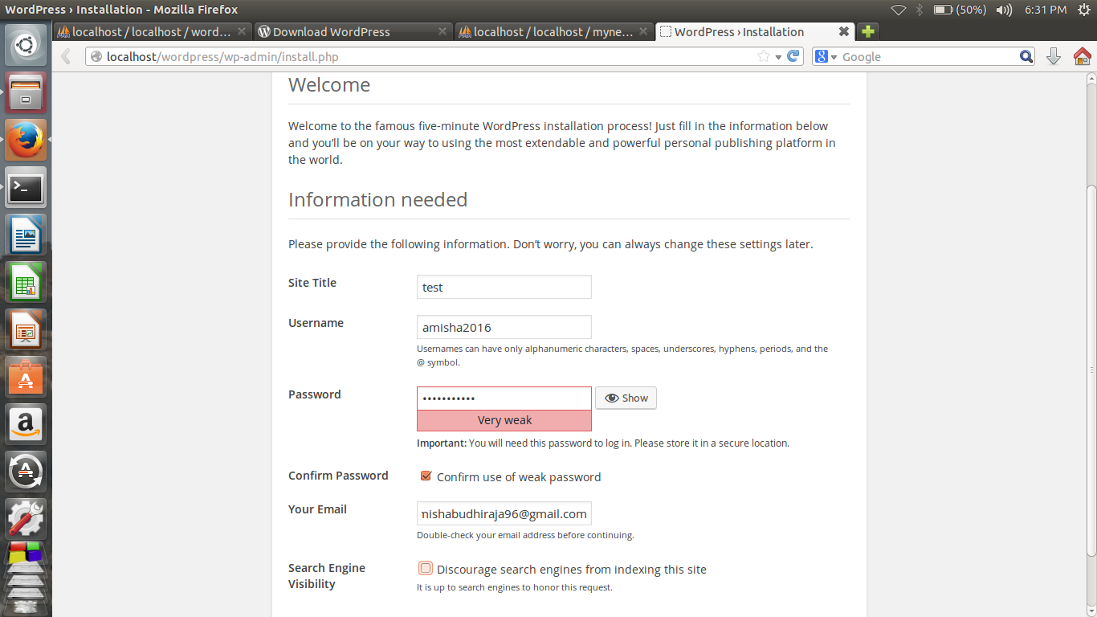Click the page vertical scrollbar
This screenshot has width=1097, height=617.
click(x=1091, y=370)
